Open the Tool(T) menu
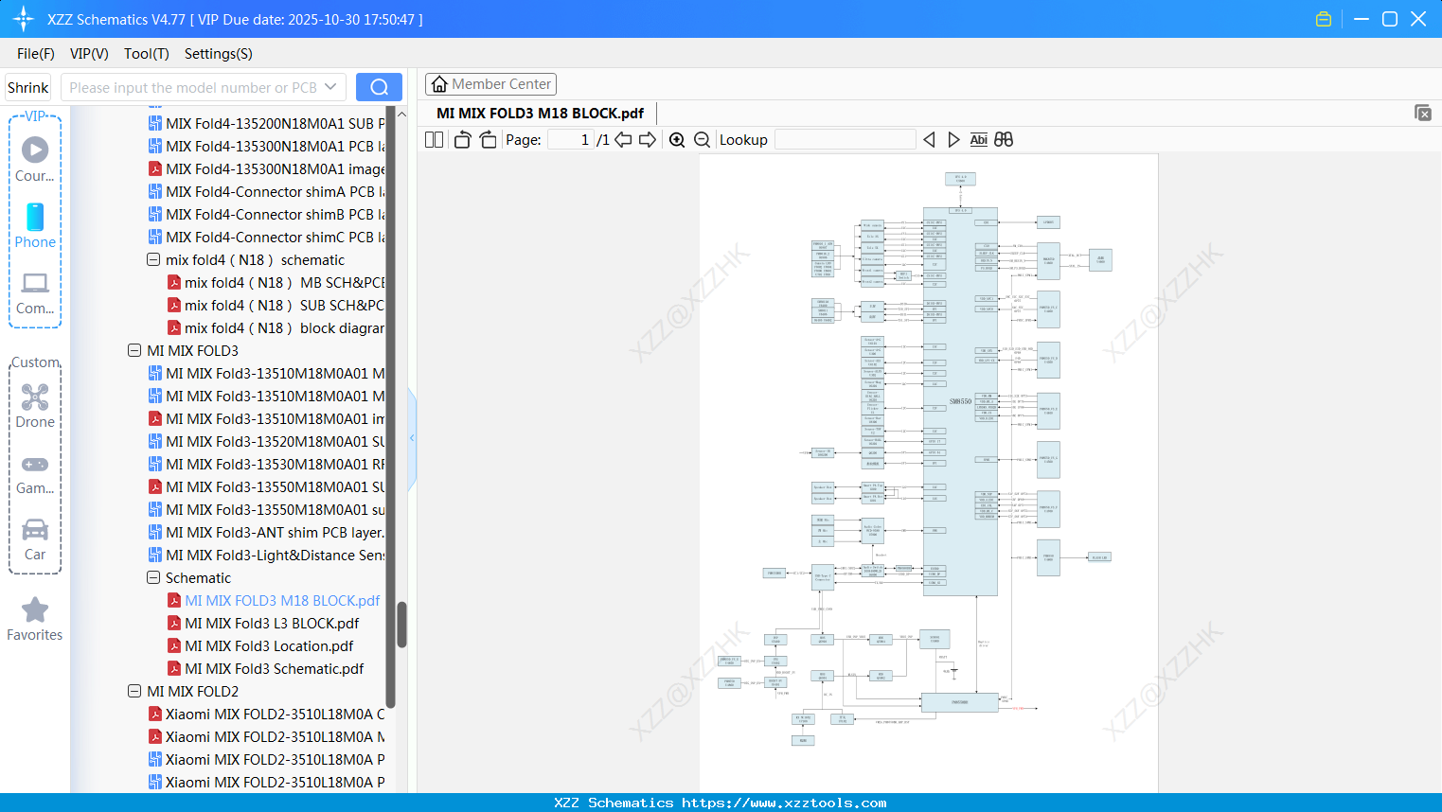Viewport: 1442px width, 812px height. 147,54
